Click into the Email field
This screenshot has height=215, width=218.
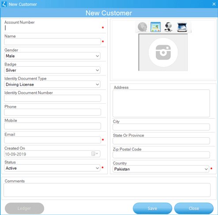coord(53,140)
